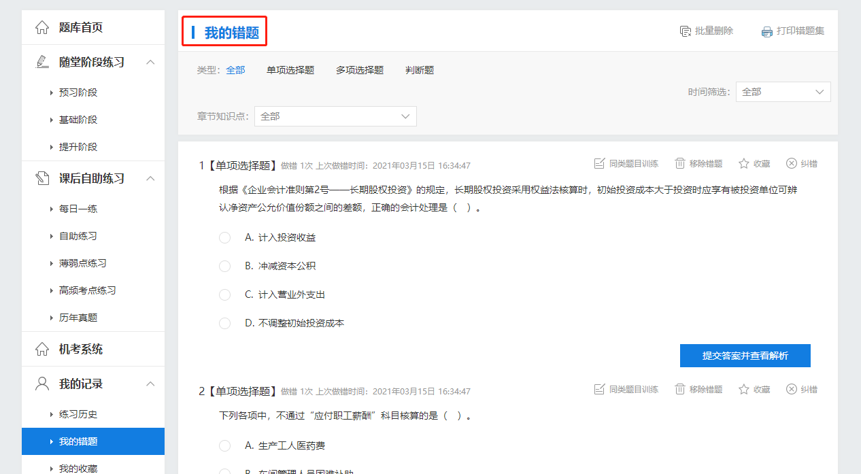This screenshot has height=474, width=861.
Task: Click the 题库首页 home icon
Action: [41, 27]
